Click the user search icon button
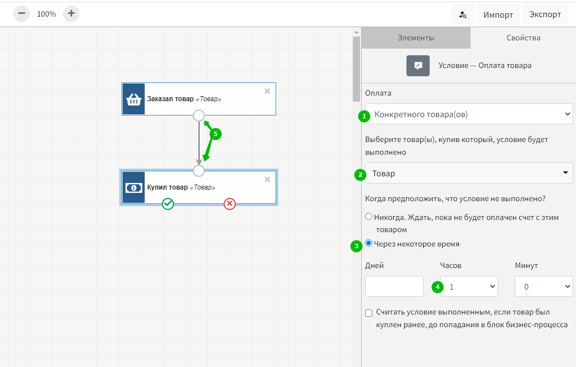The height and width of the screenshot is (367, 576). [x=463, y=15]
